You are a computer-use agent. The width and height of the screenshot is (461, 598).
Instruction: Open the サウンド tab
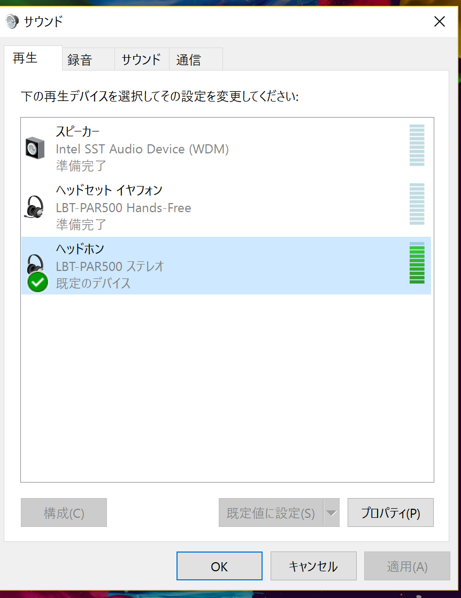coord(142,59)
